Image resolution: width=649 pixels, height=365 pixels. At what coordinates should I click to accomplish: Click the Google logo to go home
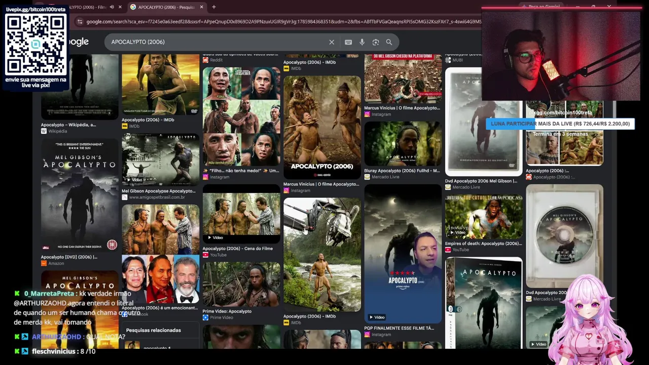[79, 42]
